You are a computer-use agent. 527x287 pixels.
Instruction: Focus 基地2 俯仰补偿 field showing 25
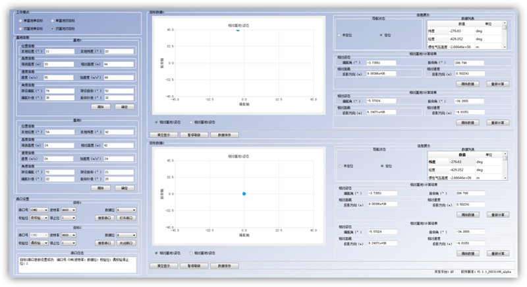119,179
